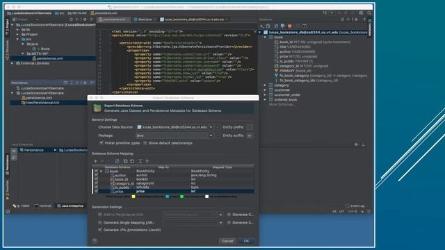The image size is (445, 250).
Task: Click OK in Import Database Schema dialog
Action: pyautogui.click(x=246, y=241)
